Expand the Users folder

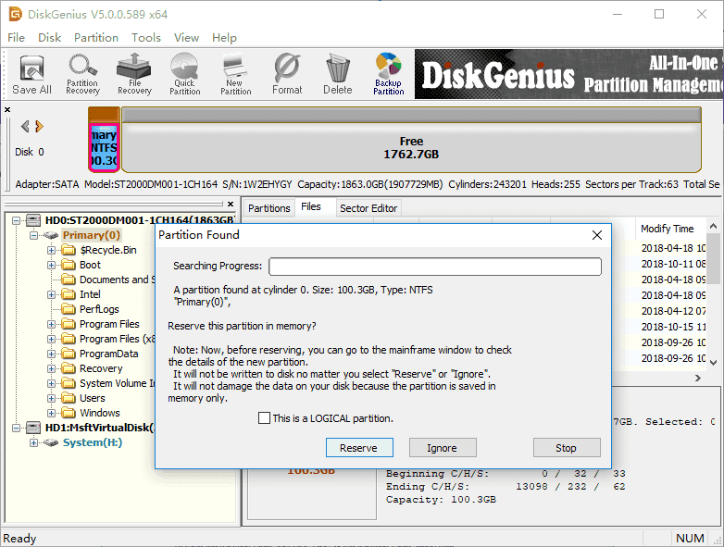(51, 398)
